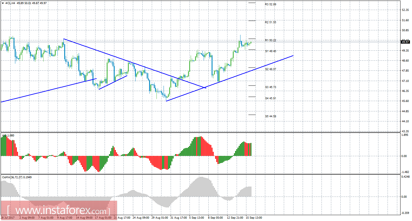Click 43.35 on the price axis
412x221 pixels.
click(406, 131)
